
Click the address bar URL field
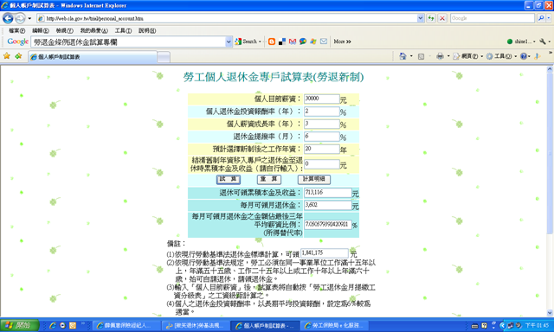(227, 18)
